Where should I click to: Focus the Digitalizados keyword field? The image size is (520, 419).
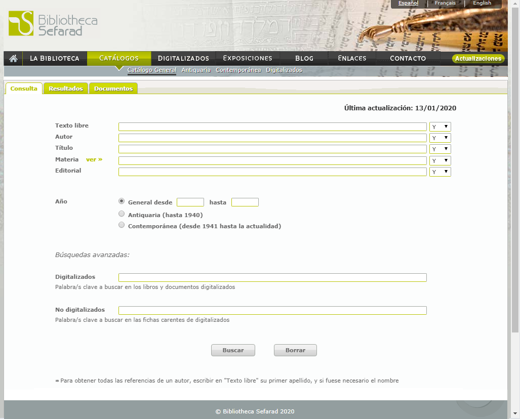tap(272, 277)
